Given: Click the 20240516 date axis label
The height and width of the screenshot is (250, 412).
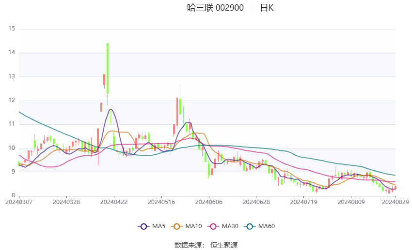Looking at the screenshot, I should pyautogui.click(x=161, y=202).
